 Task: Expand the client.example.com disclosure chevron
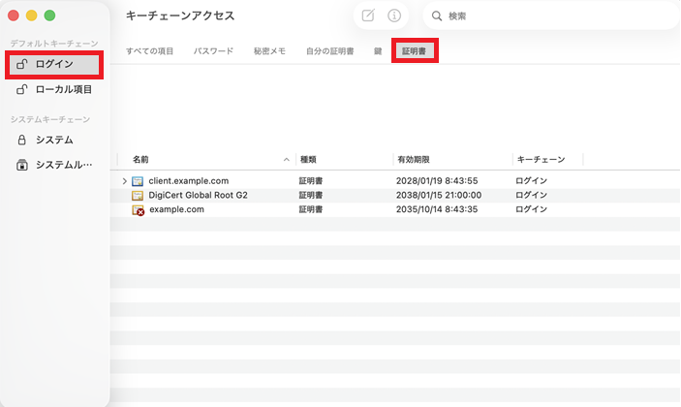[x=124, y=181]
